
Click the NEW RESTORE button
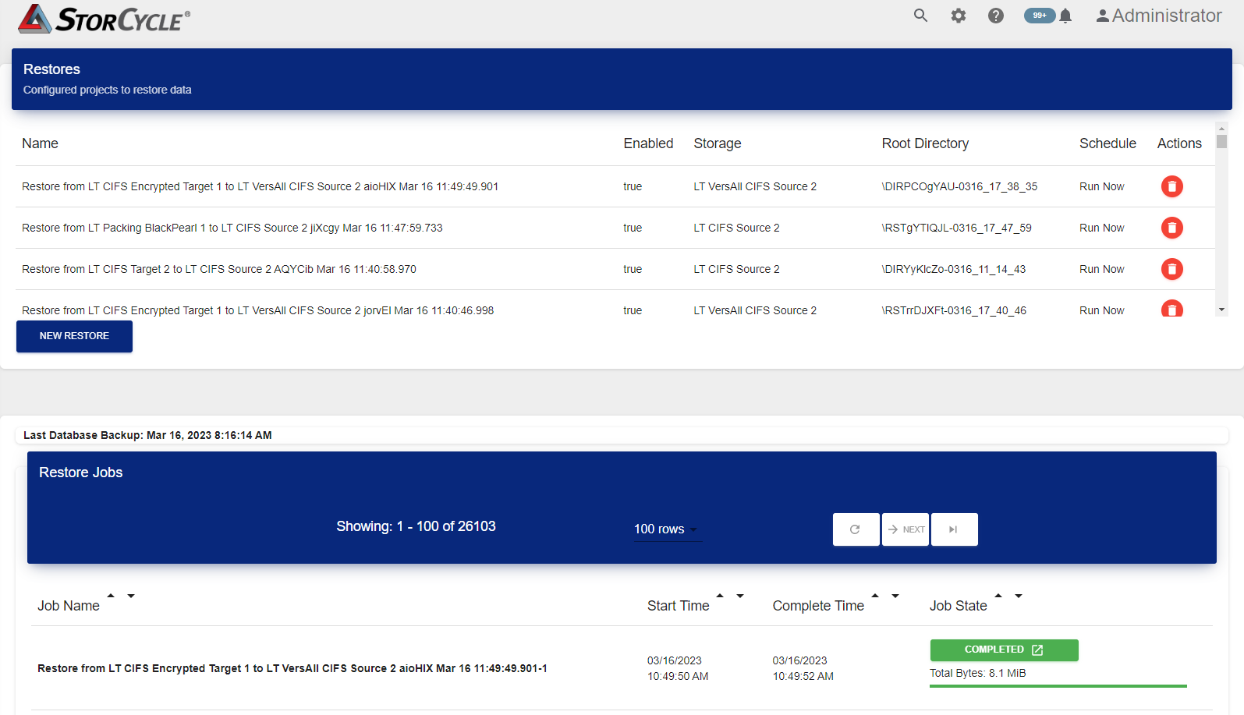[x=74, y=336]
